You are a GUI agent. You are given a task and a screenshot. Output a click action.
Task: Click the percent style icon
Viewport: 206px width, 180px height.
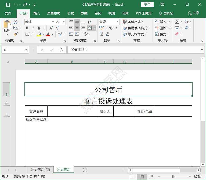(x=111, y=28)
